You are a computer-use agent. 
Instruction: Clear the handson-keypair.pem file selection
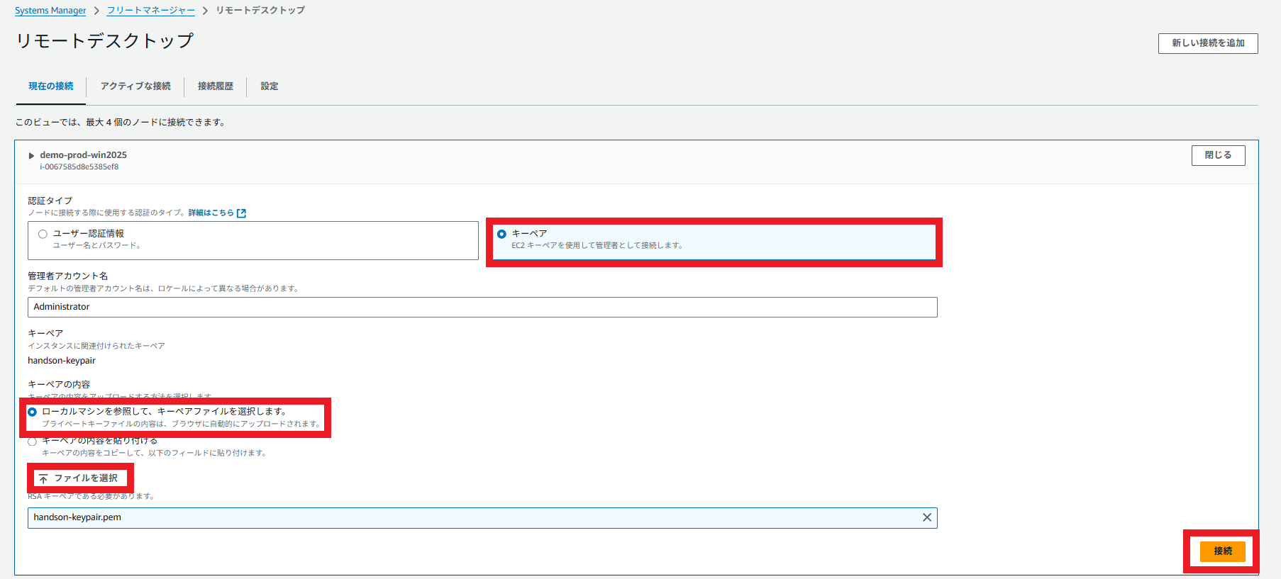point(926,517)
